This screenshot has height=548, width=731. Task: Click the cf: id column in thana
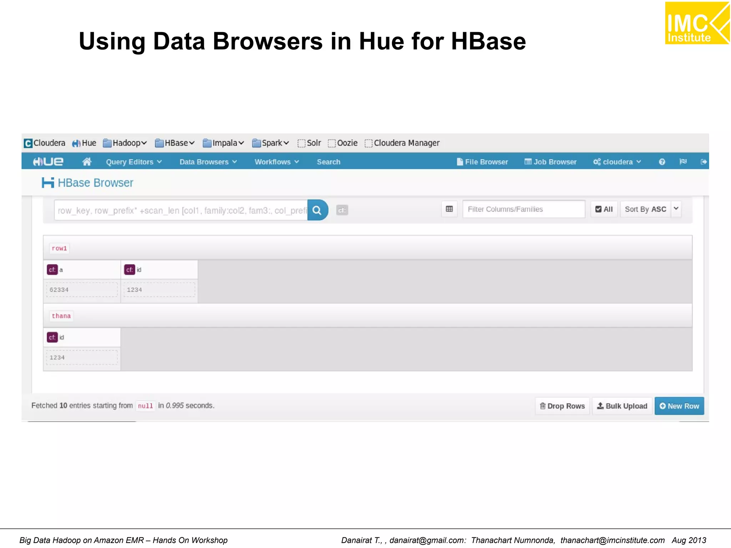pyautogui.click(x=82, y=338)
